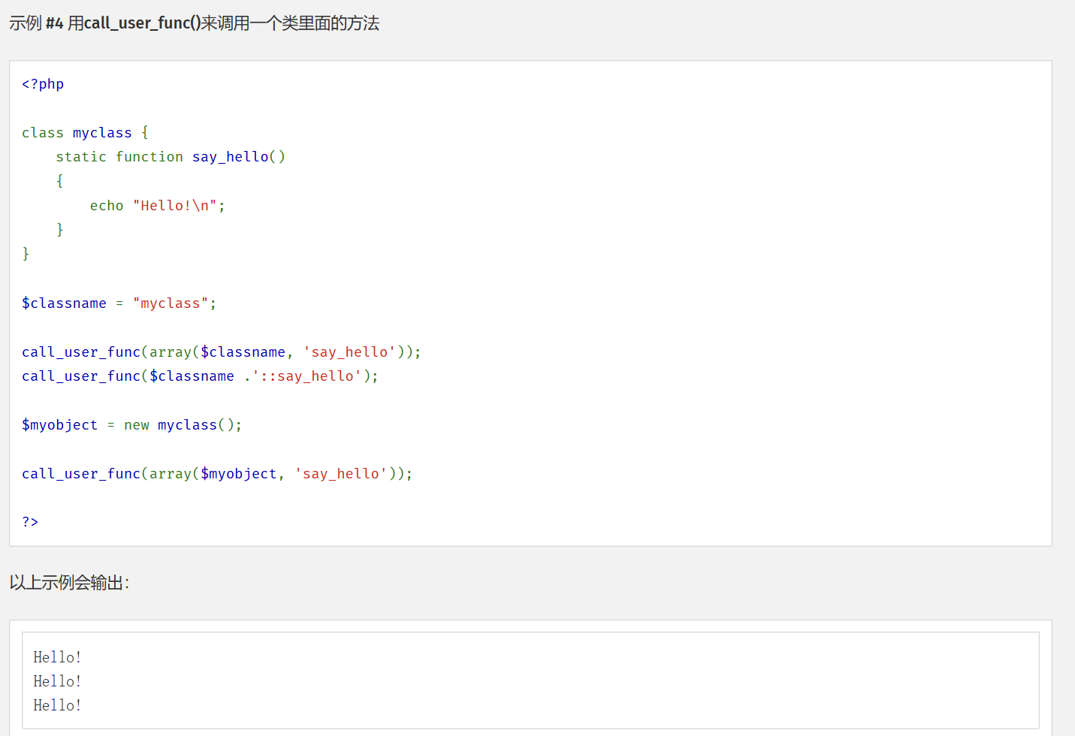Click the opening <?php tag
The width and height of the screenshot is (1075, 736).
tap(42, 83)
